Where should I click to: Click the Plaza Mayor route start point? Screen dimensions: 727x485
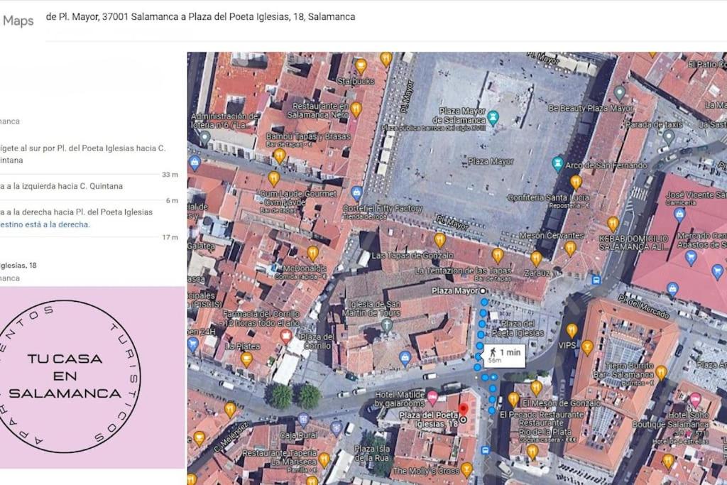pyautogui.click(x=483, y=290)
